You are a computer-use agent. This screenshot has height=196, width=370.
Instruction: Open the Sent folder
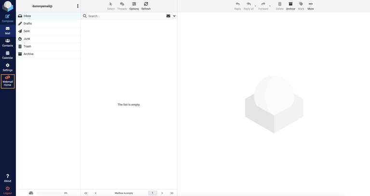[48, 31]
